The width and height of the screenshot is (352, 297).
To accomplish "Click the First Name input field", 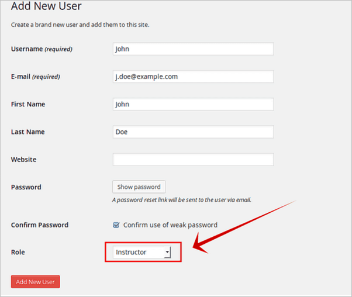I will (193, 104).
